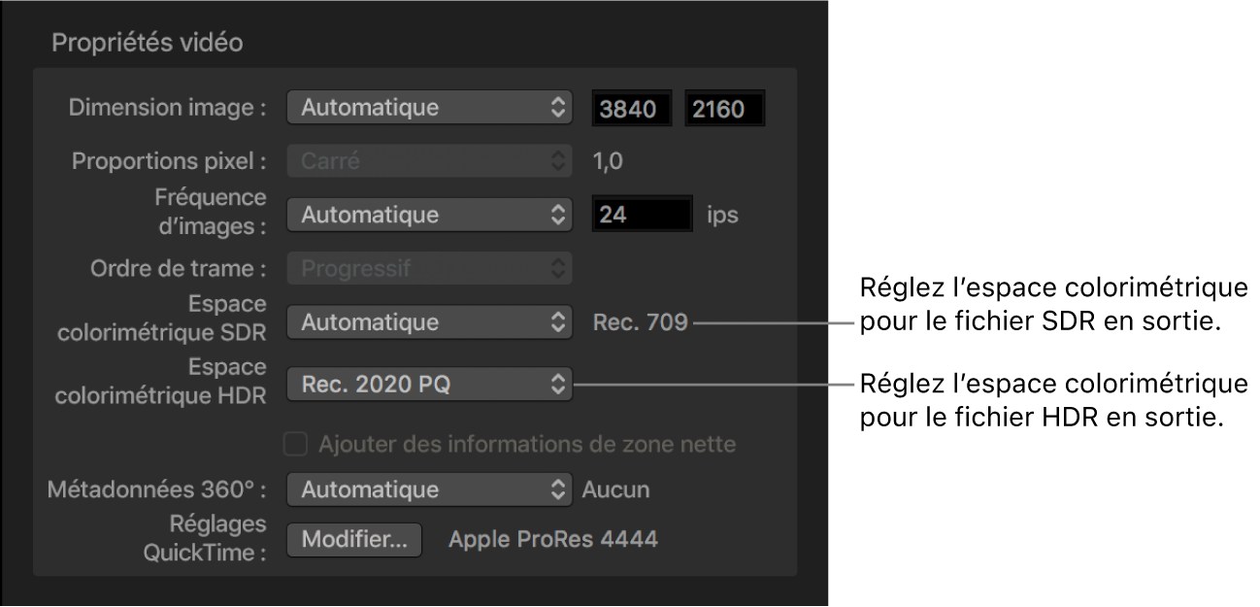Open the Ordre de trame Progressif dropdown
1260x607 pixels.
pos(430,268)
